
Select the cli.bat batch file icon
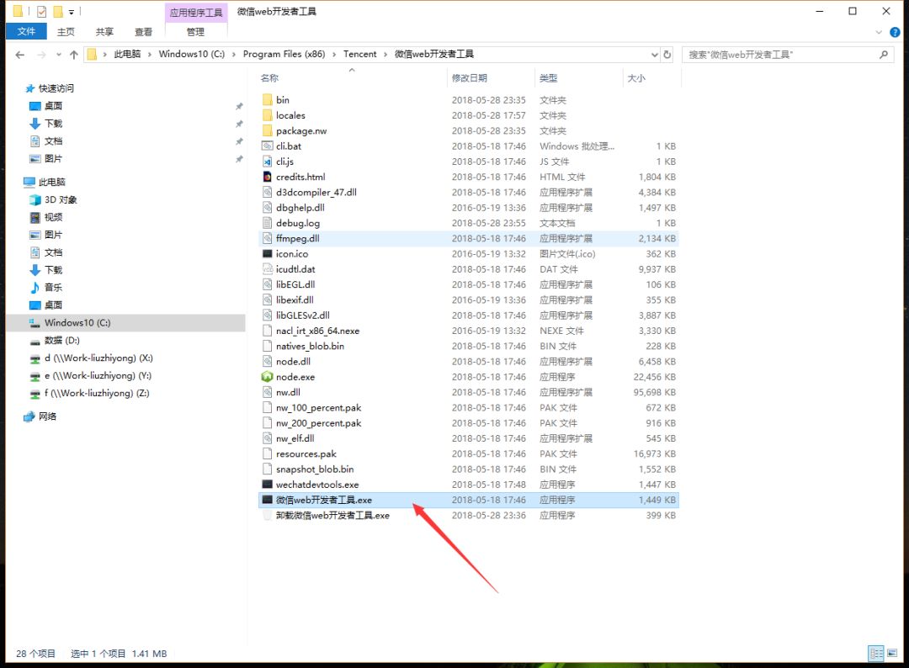pyautogui.click(x=267, y=146)
